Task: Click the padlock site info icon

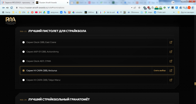Action: 17,8
